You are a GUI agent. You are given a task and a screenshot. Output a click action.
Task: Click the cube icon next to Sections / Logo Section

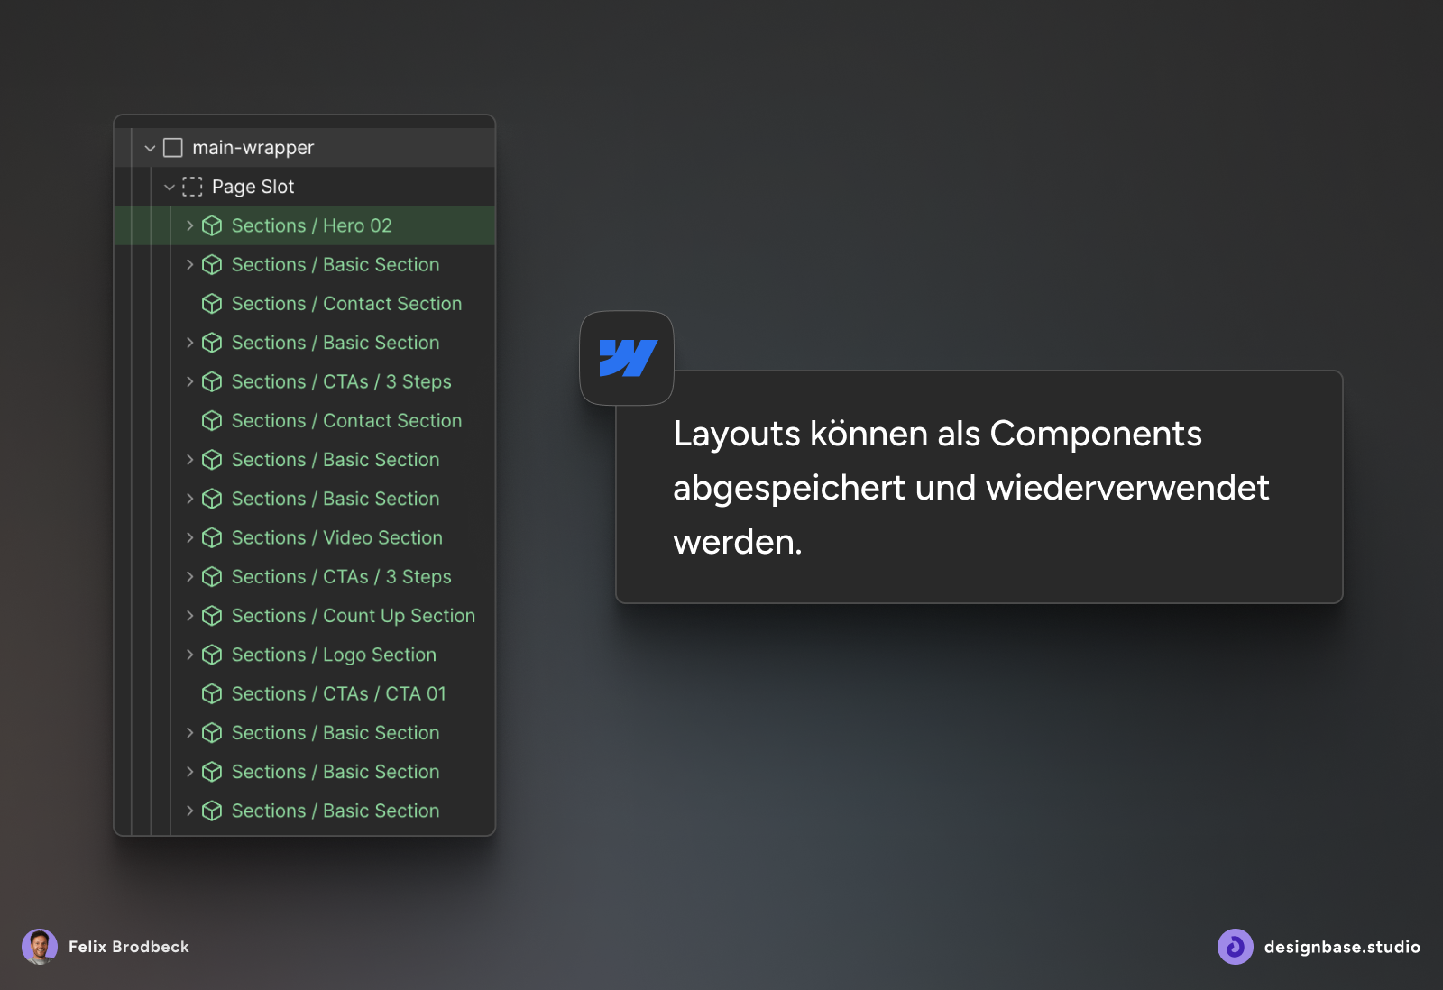[212, 655]
